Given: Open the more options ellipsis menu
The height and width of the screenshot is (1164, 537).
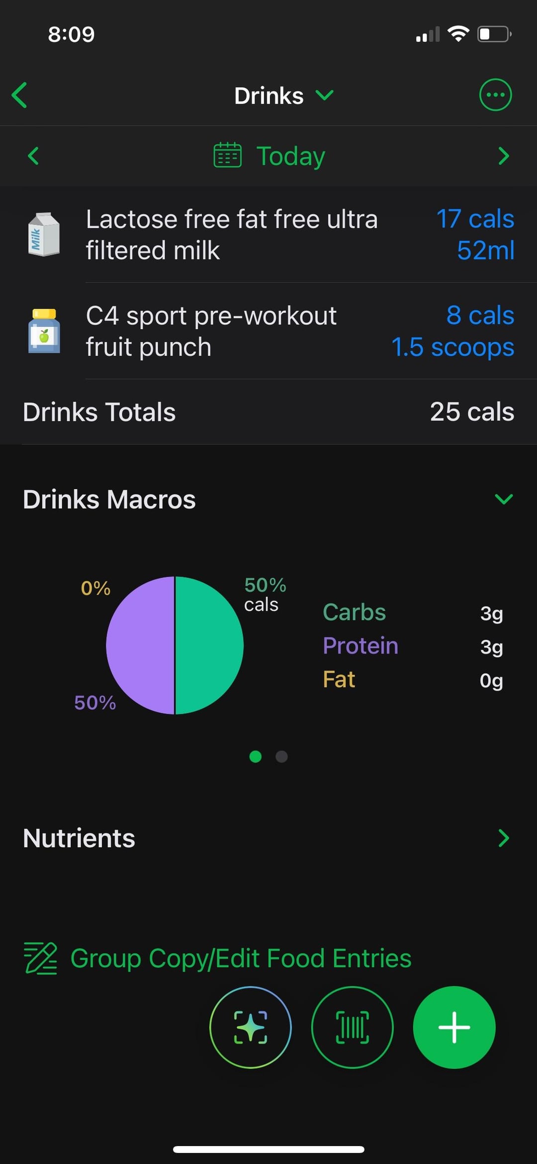Looking at the screenshot, I should pyautogui.click(x=495, y=95).
